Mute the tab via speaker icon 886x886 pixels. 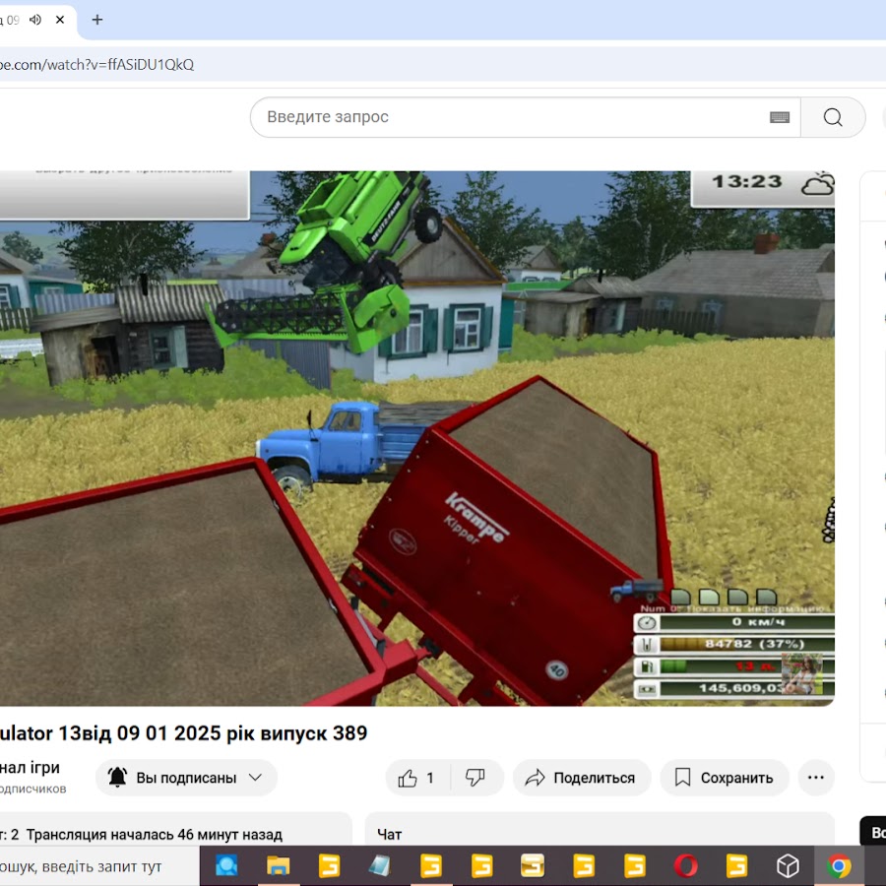coord(35,20)
